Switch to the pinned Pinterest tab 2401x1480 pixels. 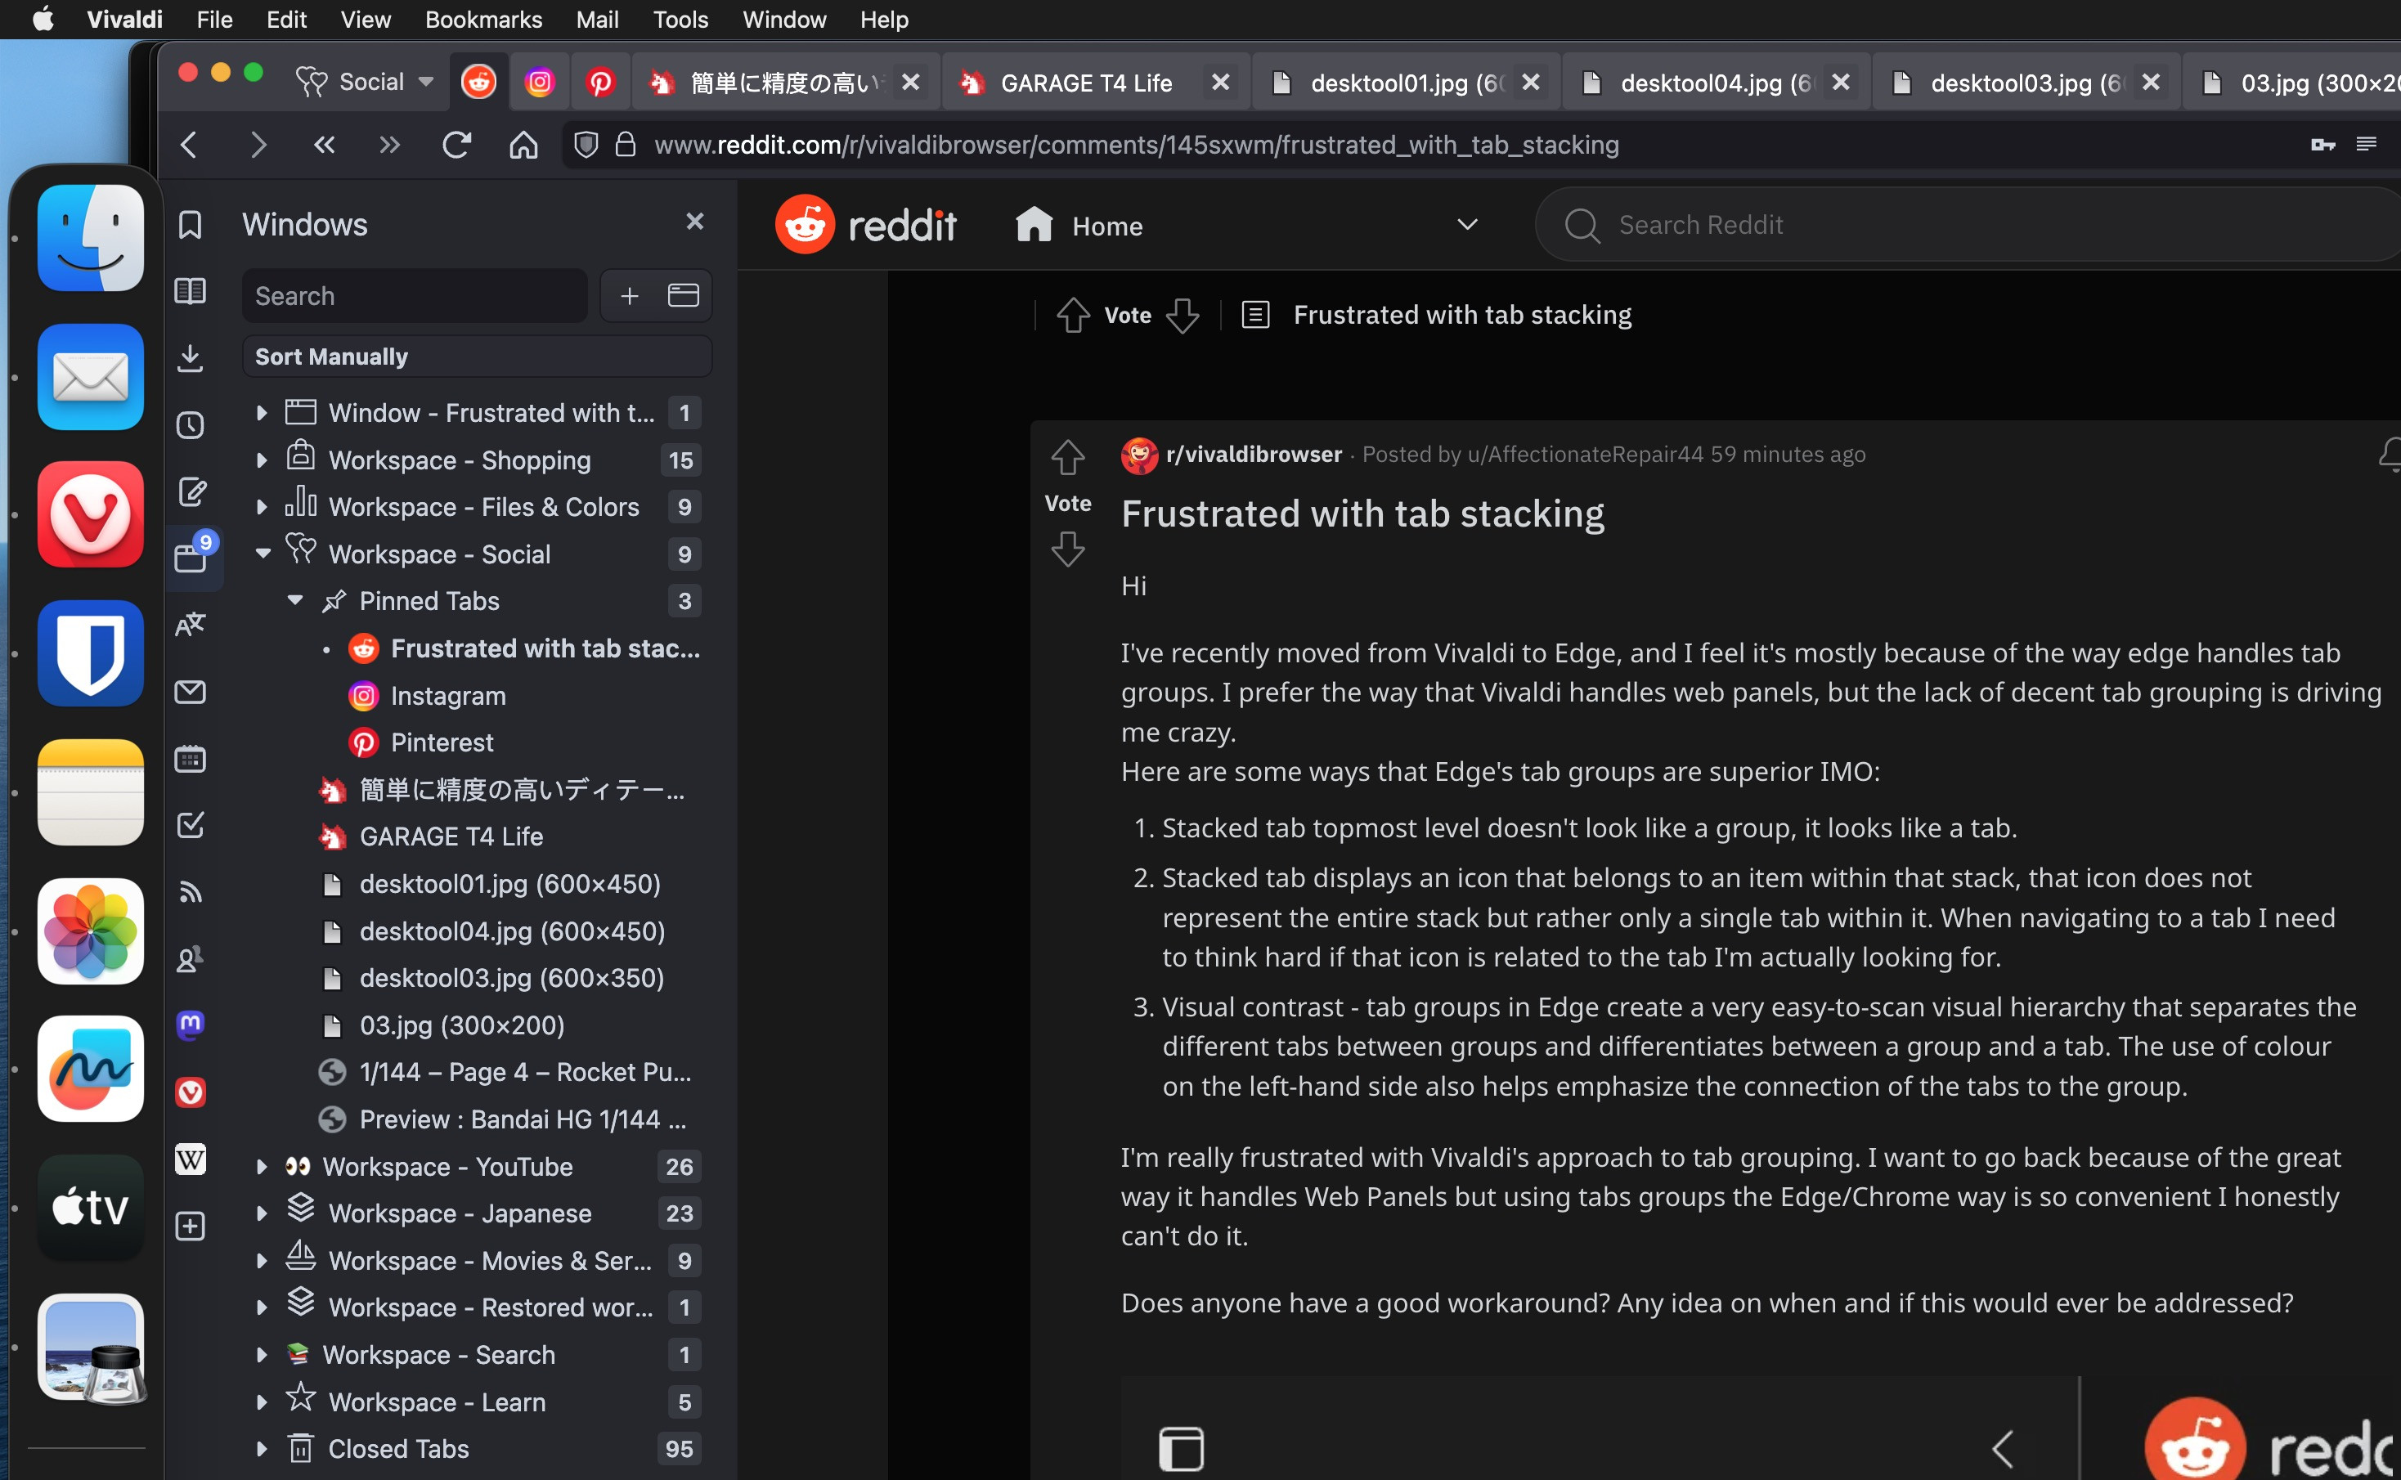point(600,83)
